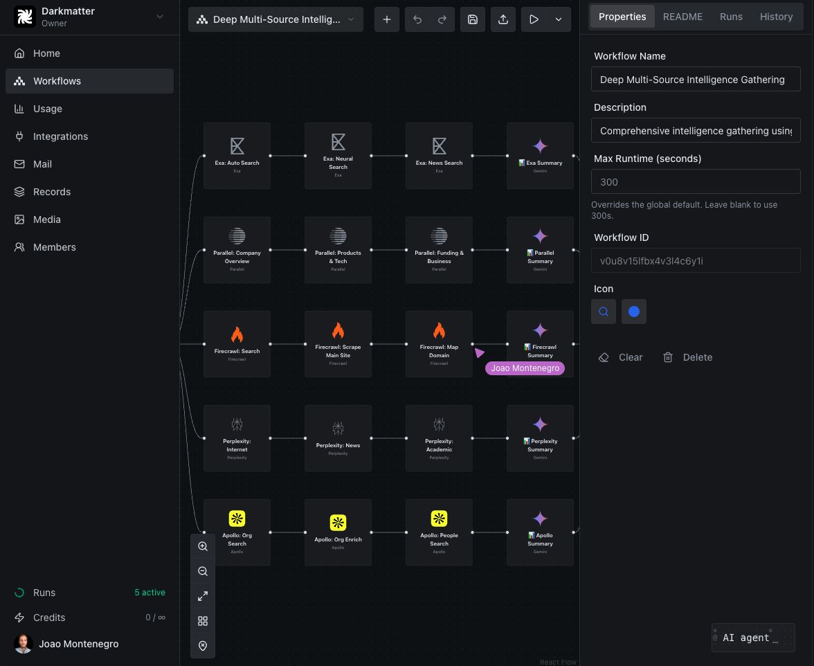Switch to the Properties tab

click(622, 17)
